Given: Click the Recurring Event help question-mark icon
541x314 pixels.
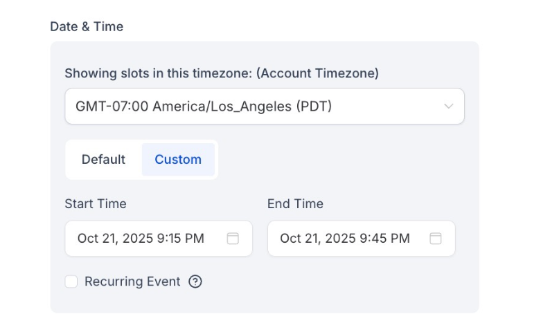Looking at the screenshot, I should click(x=195, y=281).
